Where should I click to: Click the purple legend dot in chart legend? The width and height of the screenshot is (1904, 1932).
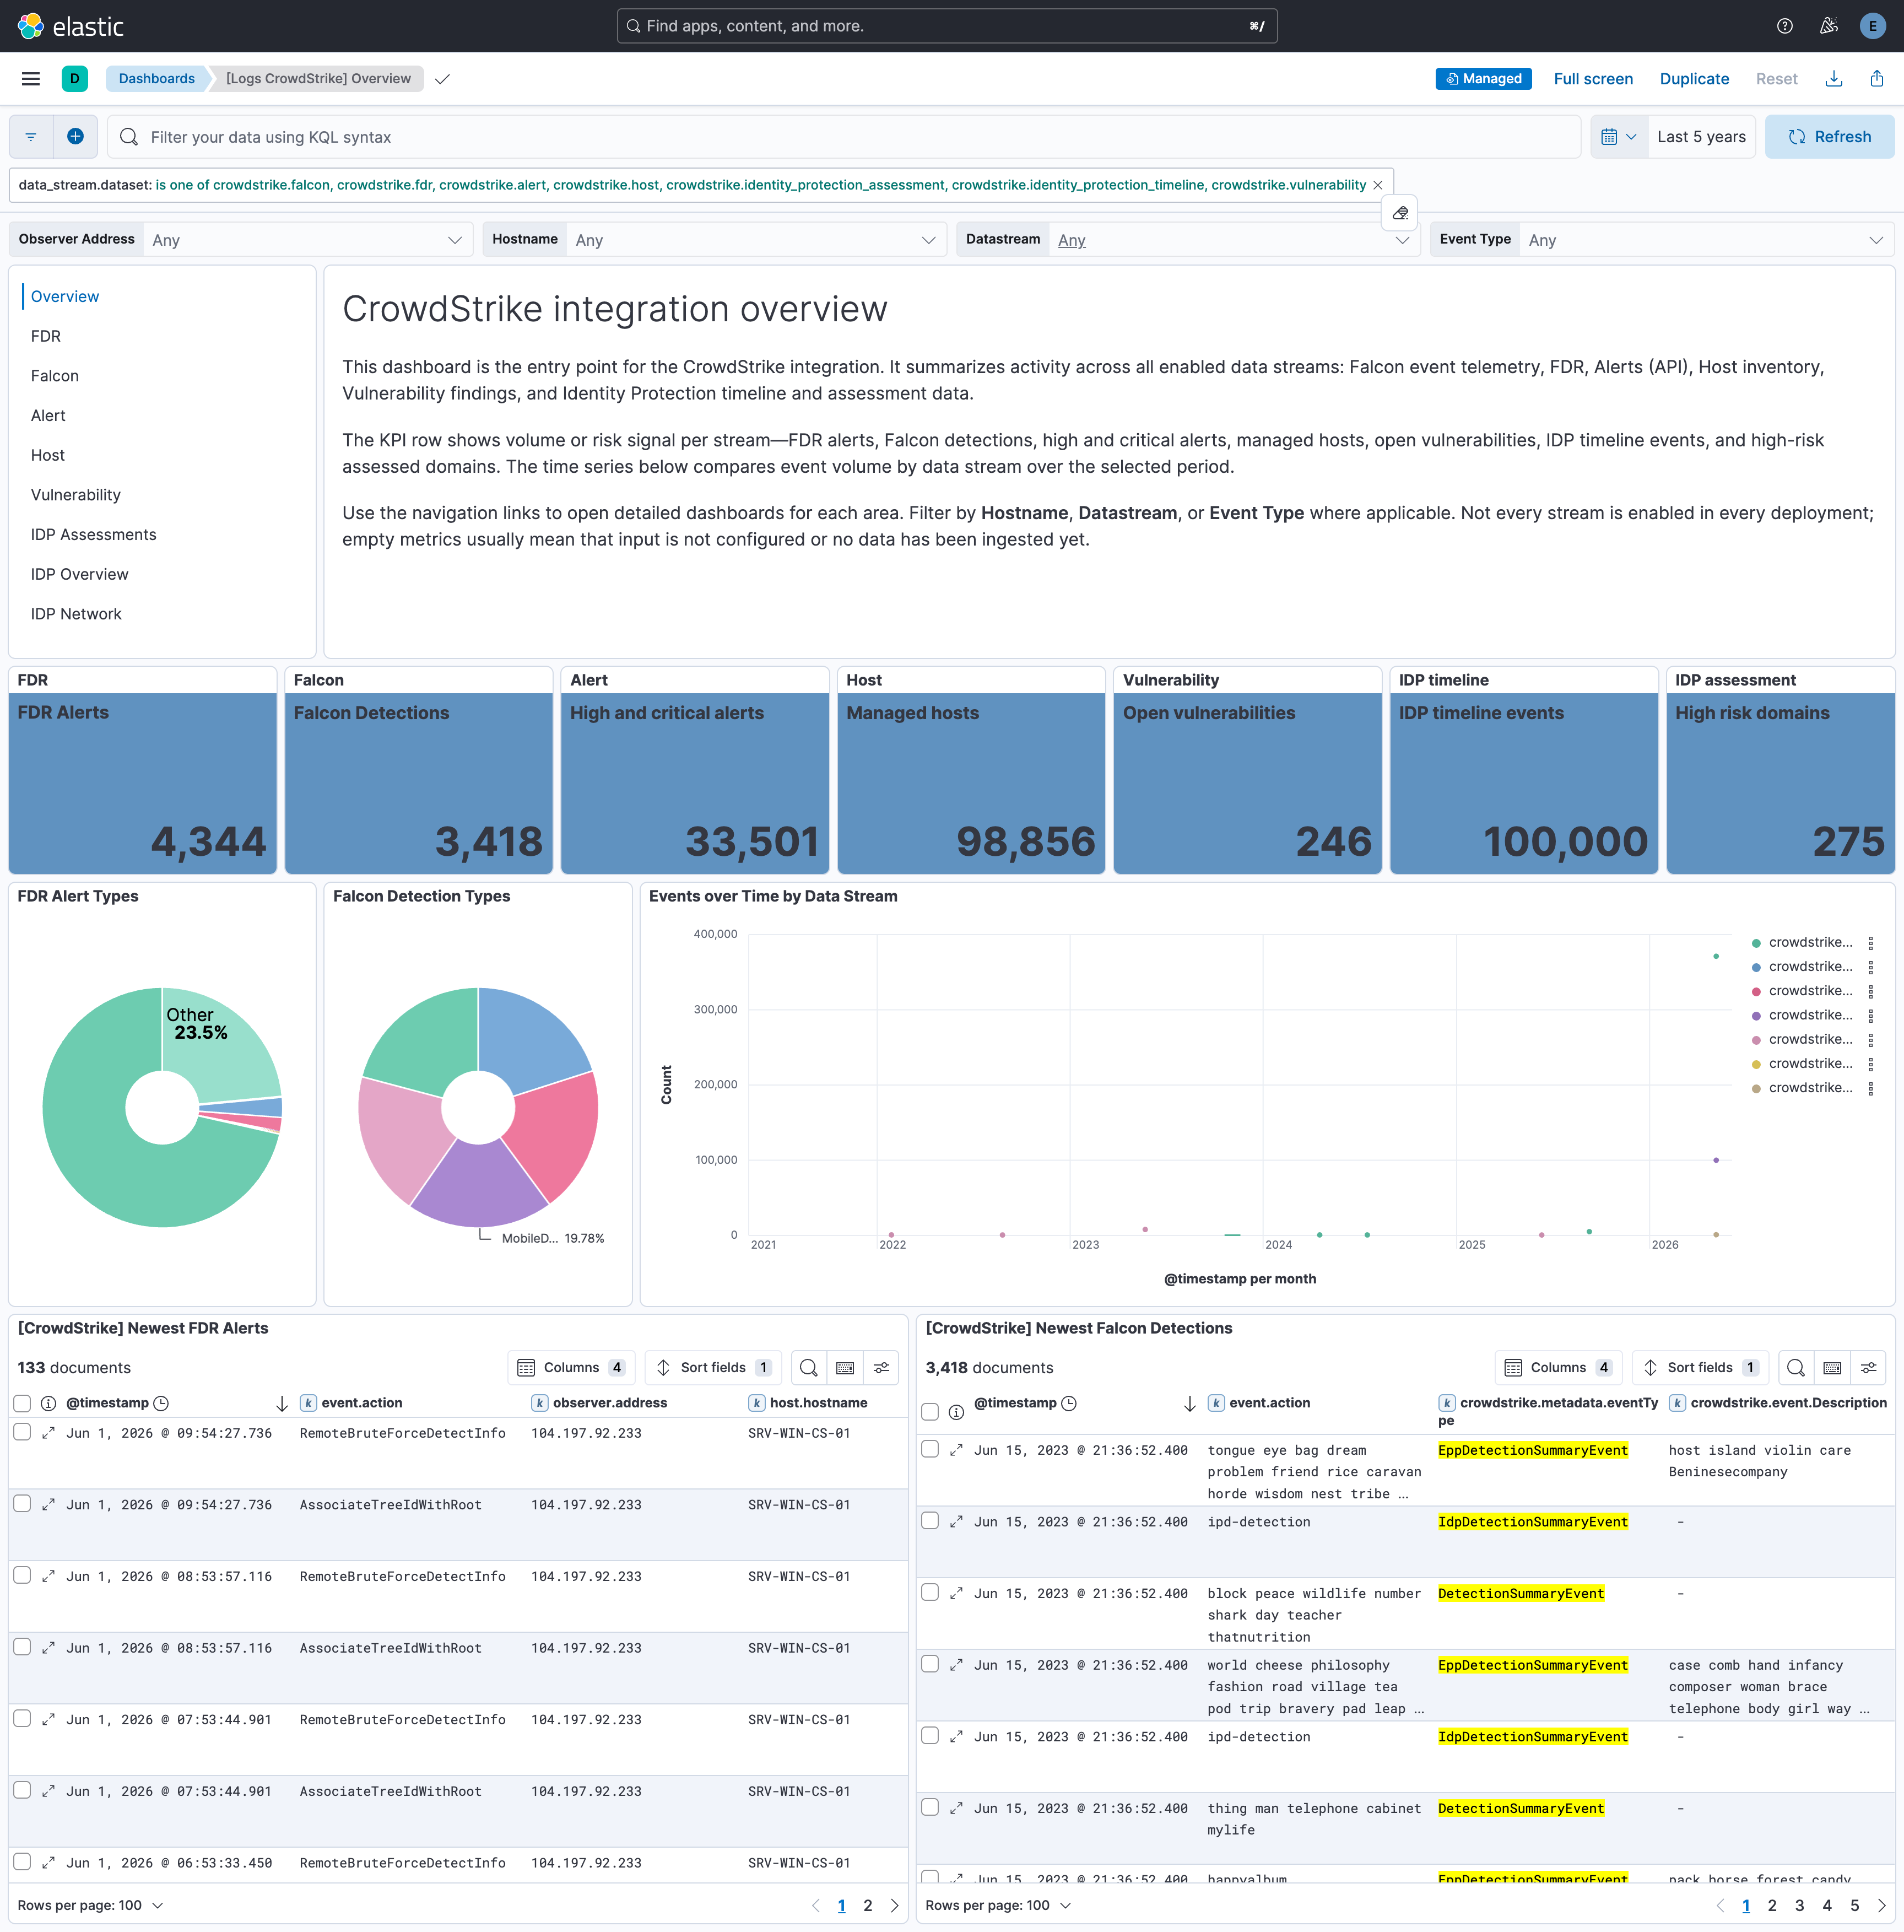pyautogui.click(x=1756, y=1016)
